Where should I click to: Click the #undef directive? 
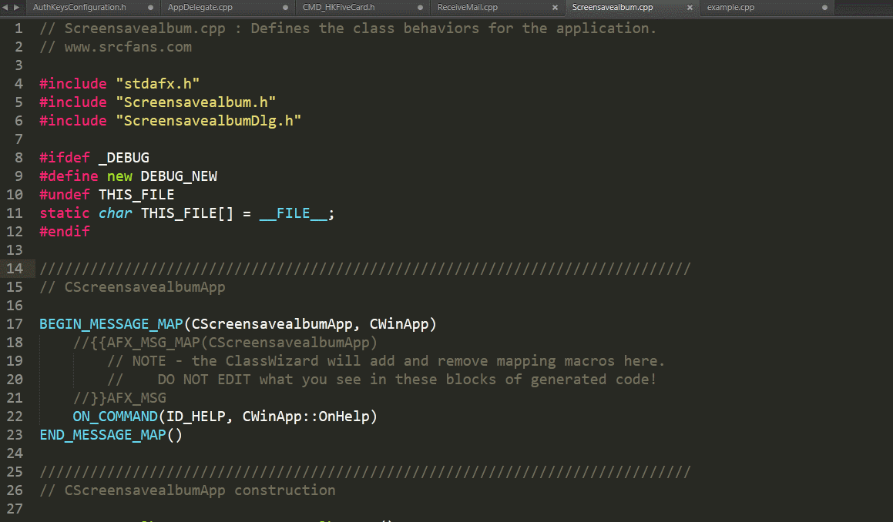[x=65, y=195]
